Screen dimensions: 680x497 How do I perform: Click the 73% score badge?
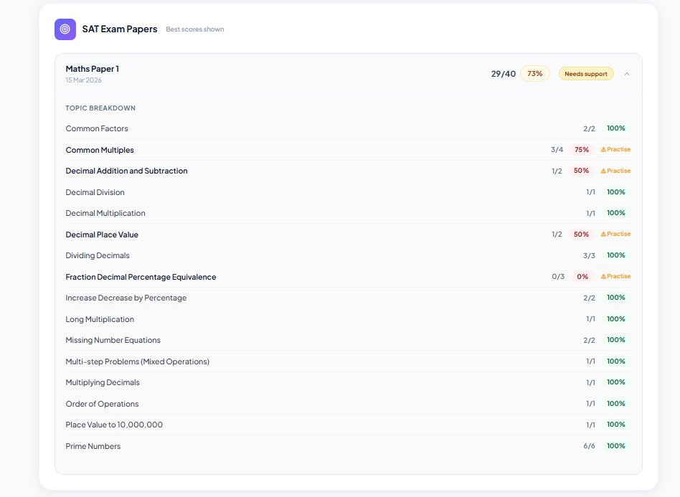[534, 74]
